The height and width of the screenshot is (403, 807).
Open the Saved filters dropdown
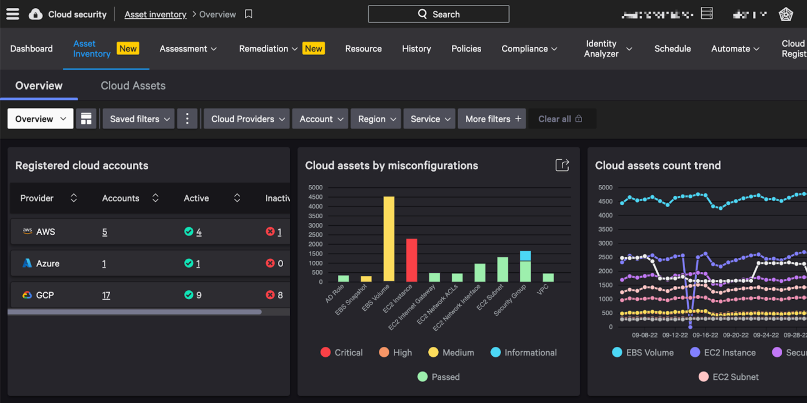click(138, 119)
